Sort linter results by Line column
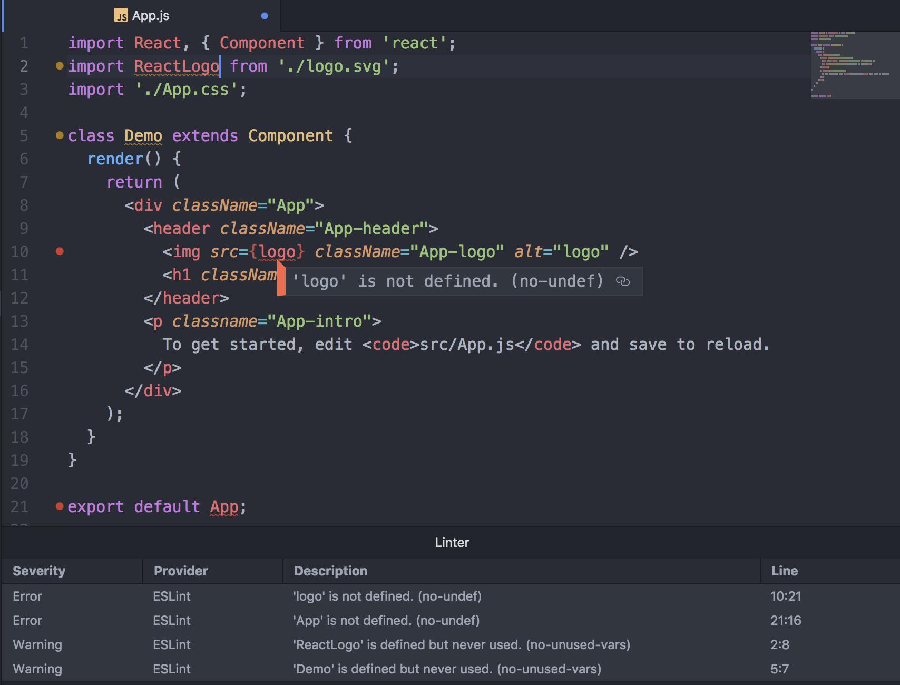900x685 pixels. click(784, 571)
